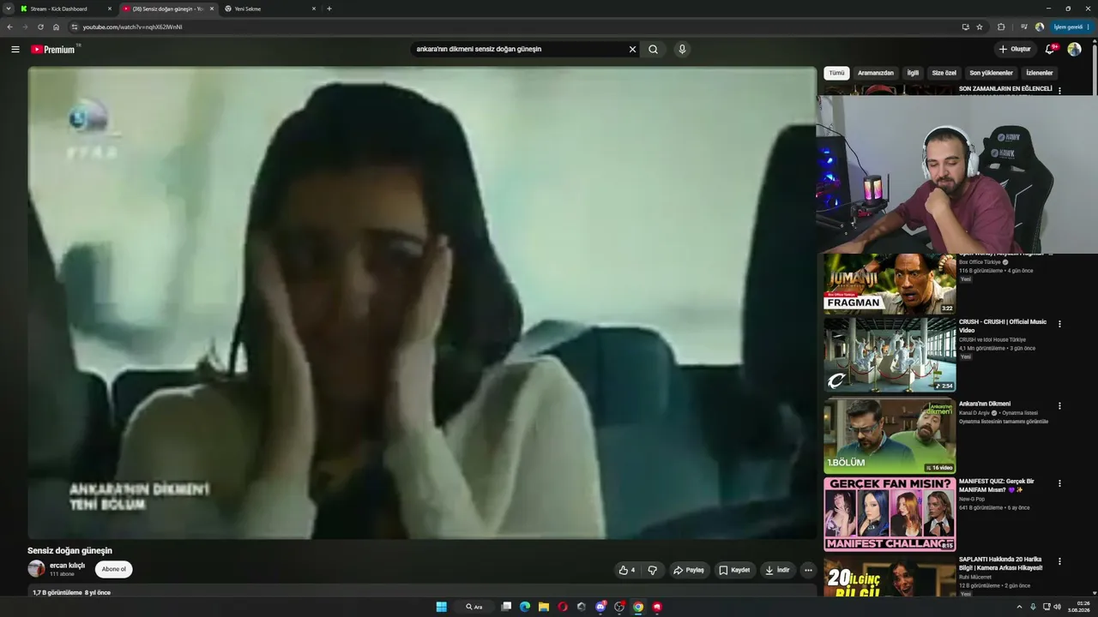Select the İlgili filter chip
This screenshot has width=1098, height=617.
[x=913, y=73]
